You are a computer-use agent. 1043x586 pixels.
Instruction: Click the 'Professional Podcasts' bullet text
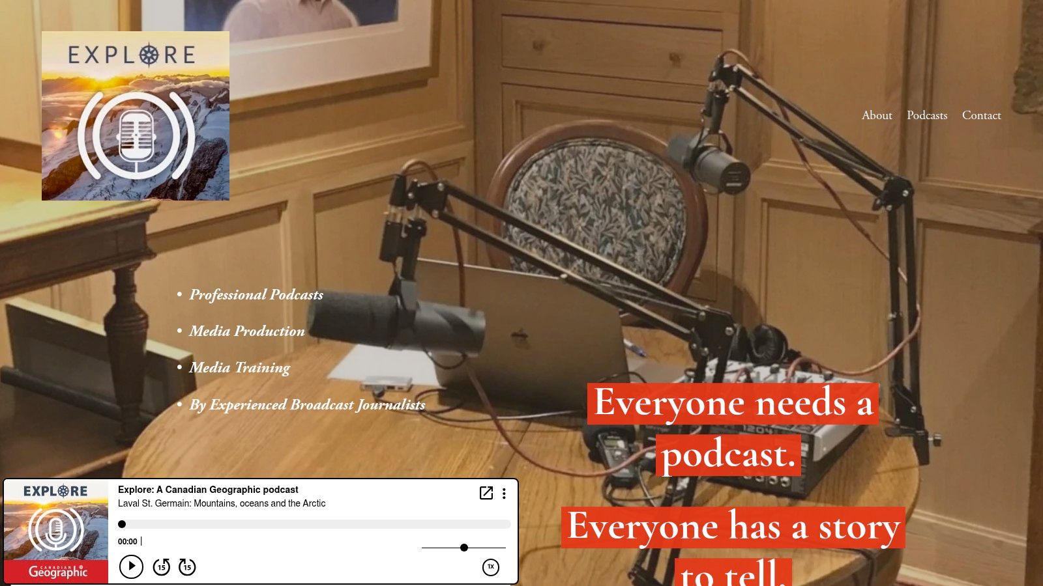[256, 294]
